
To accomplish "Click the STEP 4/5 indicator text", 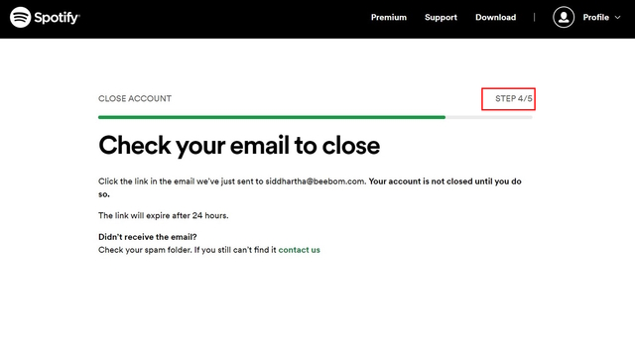I will tap(514, 98).
